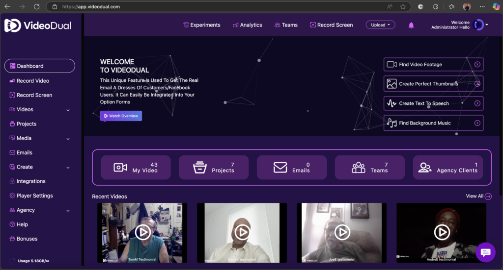Open Player Settings in the sidebar

tap(31, 196)
